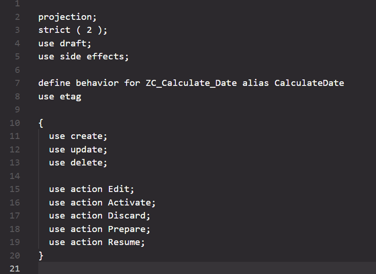The width and height of the screenshot is (376, 274).
Task: Click the Activate action name
Action: coord(129,203)
